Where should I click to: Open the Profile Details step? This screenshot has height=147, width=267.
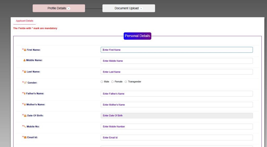click(59, 8)
